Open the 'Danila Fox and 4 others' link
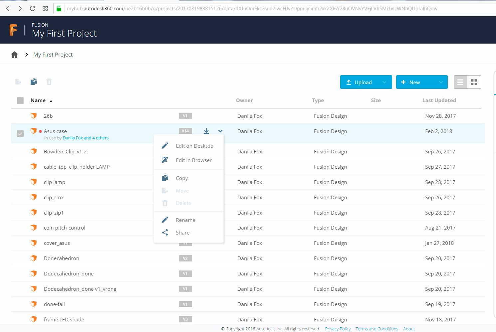496x332 pixels. [x=86, y=138]
